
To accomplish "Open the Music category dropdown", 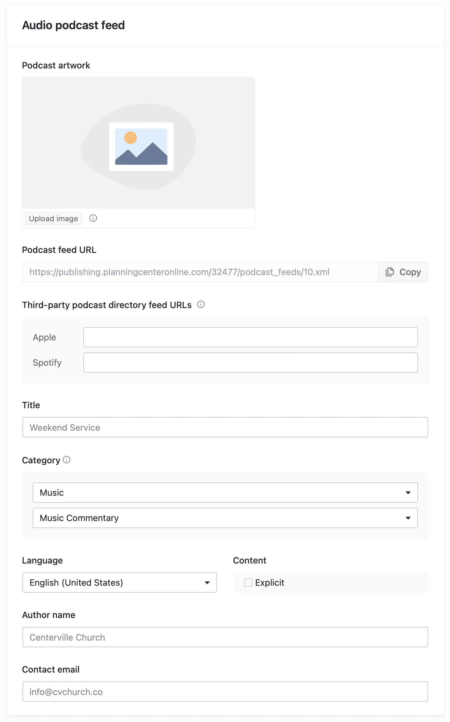I will click(225, 493).
